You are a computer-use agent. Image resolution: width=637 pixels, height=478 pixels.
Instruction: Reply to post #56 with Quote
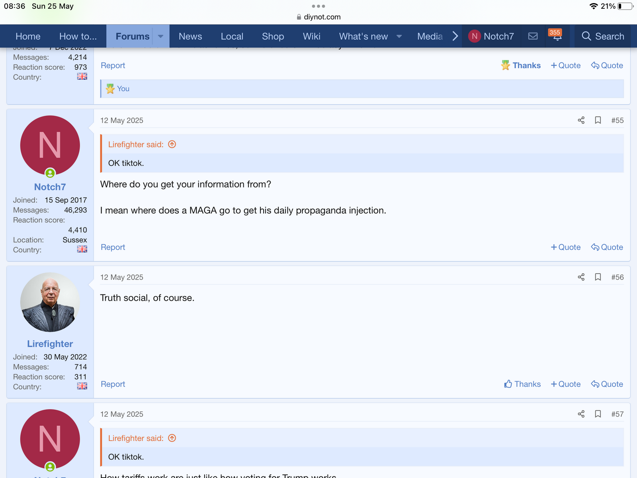(607, 384)
